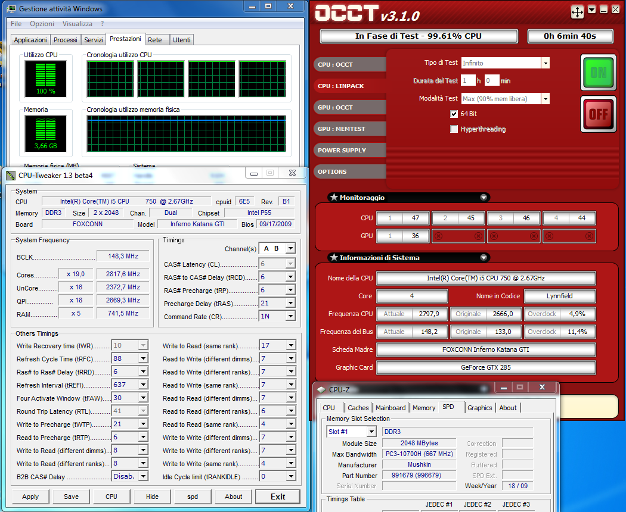Click the star icon beside Informazioni di Sistema
Viewport: 626px width, 512px height.
coord(334,258)
